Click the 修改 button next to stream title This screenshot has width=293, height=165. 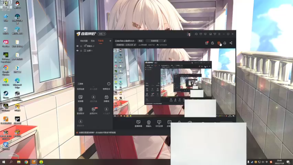pyautogui.click(x=141, y=41)
